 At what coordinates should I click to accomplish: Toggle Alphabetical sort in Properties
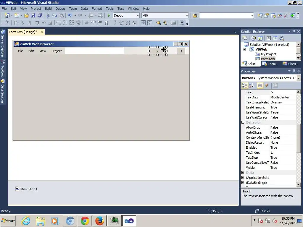pos(252,85)
